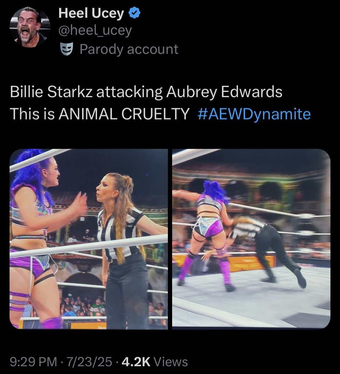Open Heel Ucey's profile avatar
Image resolution: width=340 pixels, height=374 pixels.
[x=30, y=27]
